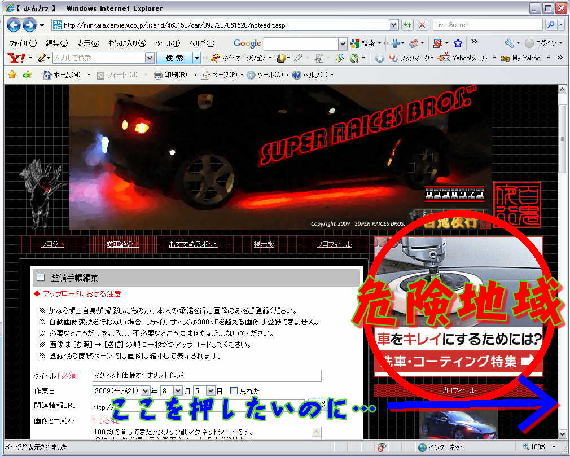Click the Yahoo 検索 search button
Viewport: 570px width, 457px height.
click(x=174, y=58)
